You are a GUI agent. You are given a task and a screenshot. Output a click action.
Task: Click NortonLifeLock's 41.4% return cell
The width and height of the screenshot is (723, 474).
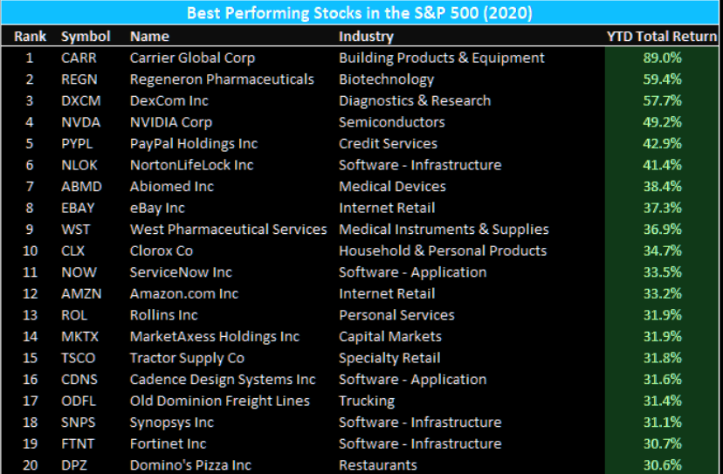[661, 165]
